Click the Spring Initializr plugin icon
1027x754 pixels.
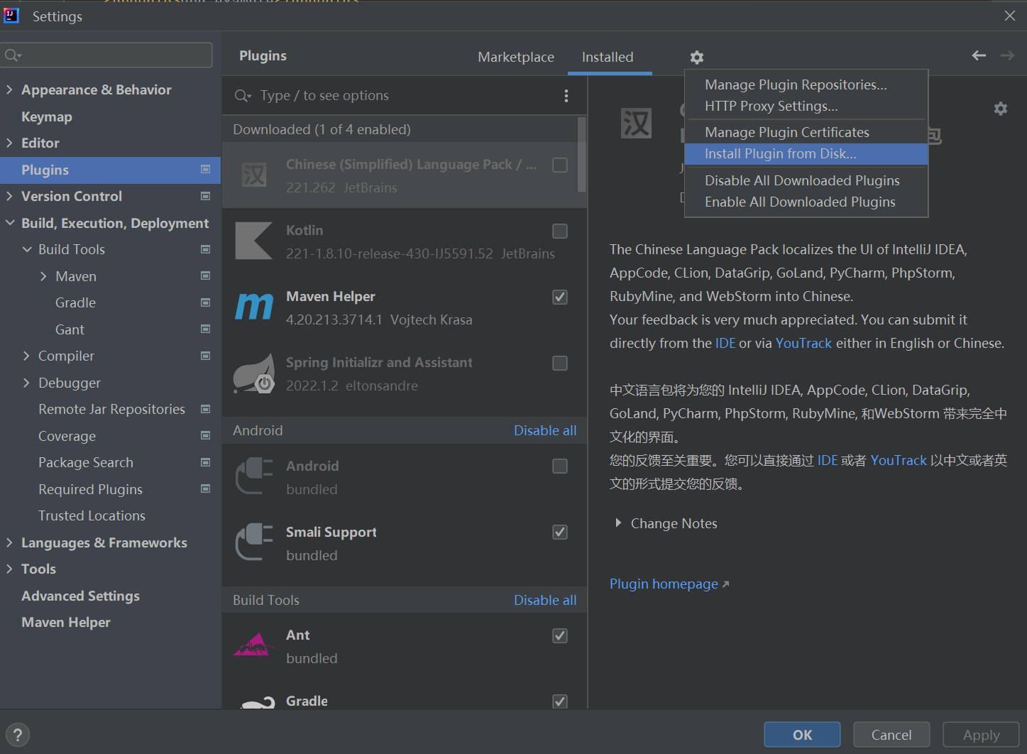[254, 373]
